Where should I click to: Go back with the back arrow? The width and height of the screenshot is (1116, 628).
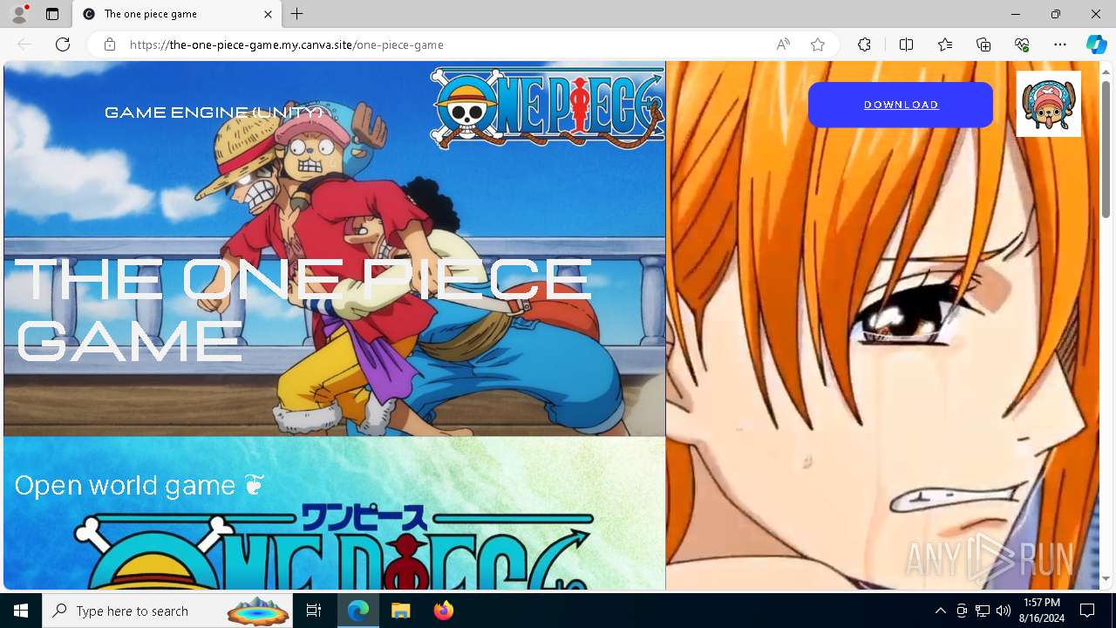tap(24, 44)
